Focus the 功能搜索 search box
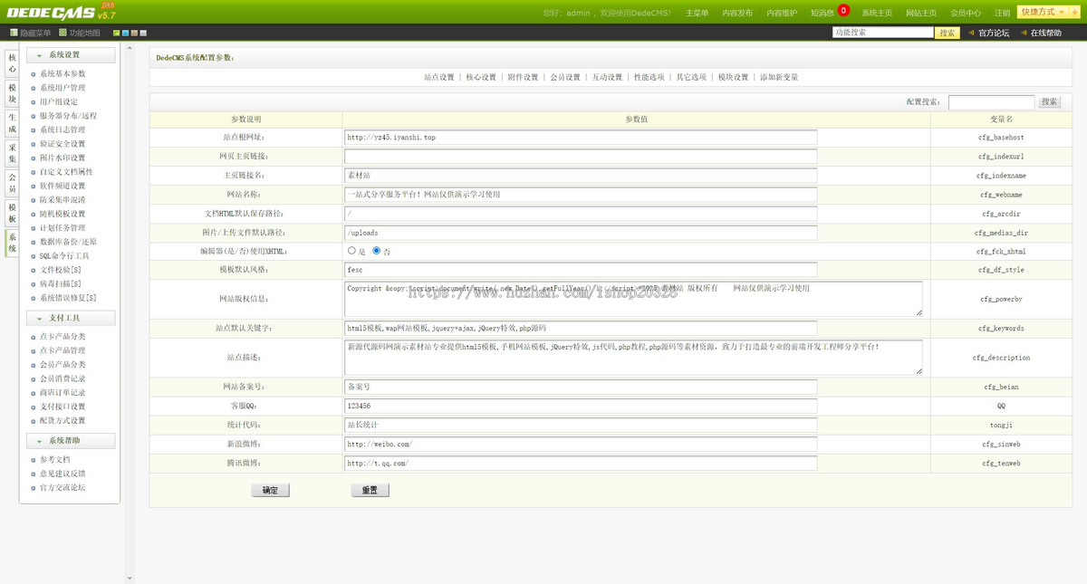The width and height of the screenshot is (1087, 584). tap(883, 33)
